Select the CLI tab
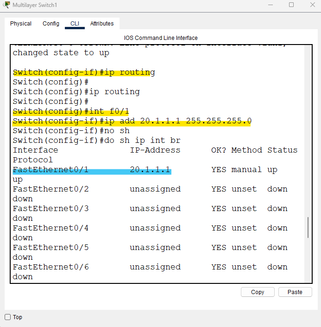The image size is (321, 327). (75, 24)
